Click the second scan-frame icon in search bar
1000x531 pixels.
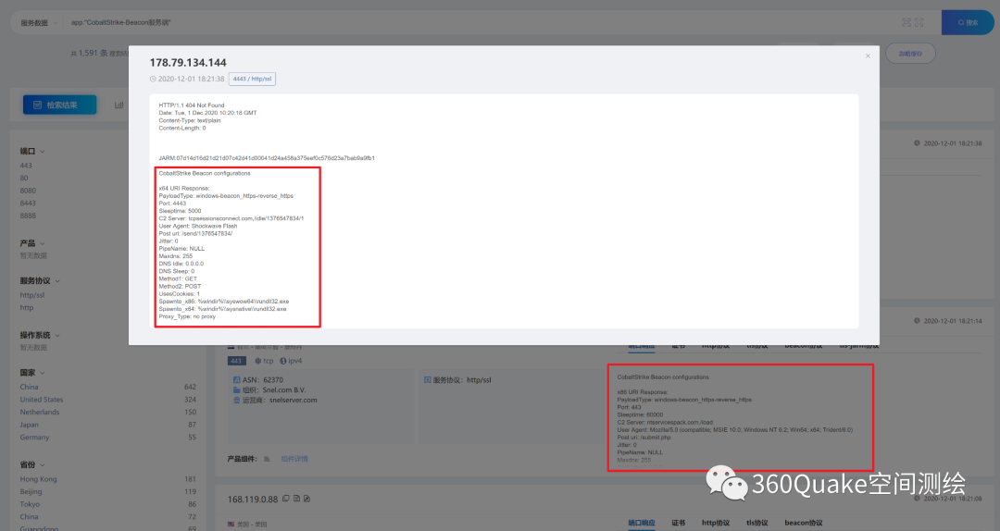[x=919, y=22]
